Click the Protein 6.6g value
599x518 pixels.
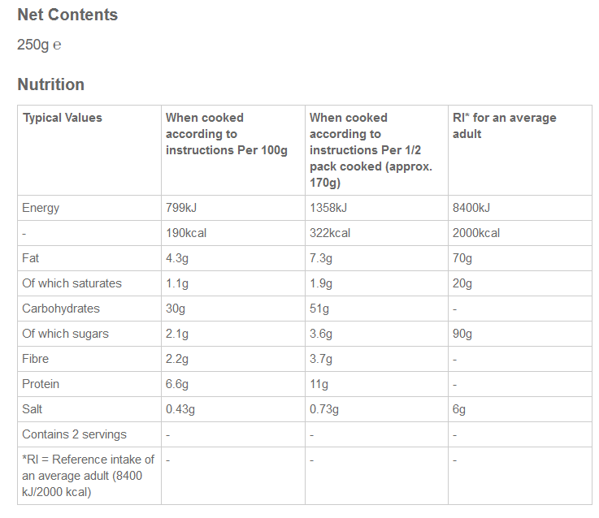tap(177, 384)
